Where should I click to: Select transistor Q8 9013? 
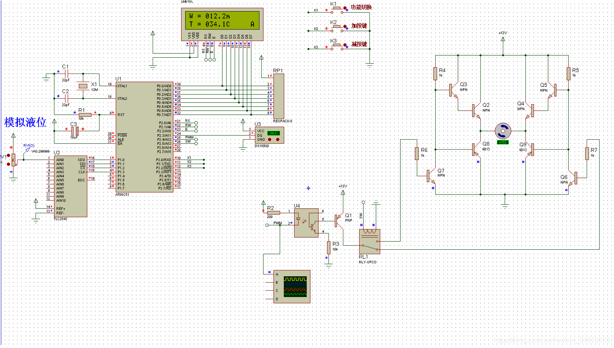click(477, 149)
